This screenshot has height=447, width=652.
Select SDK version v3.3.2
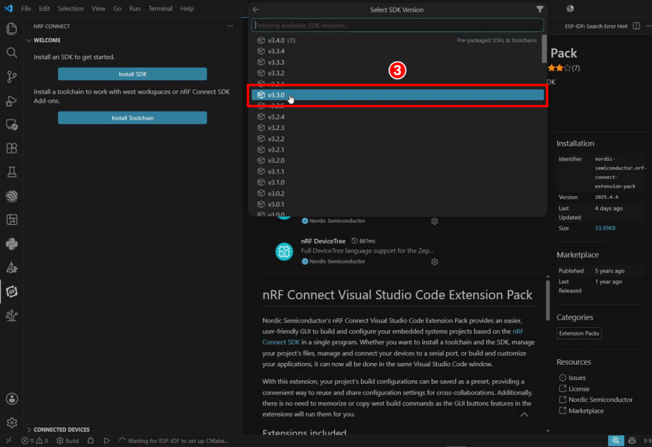[x=397, y=73]
